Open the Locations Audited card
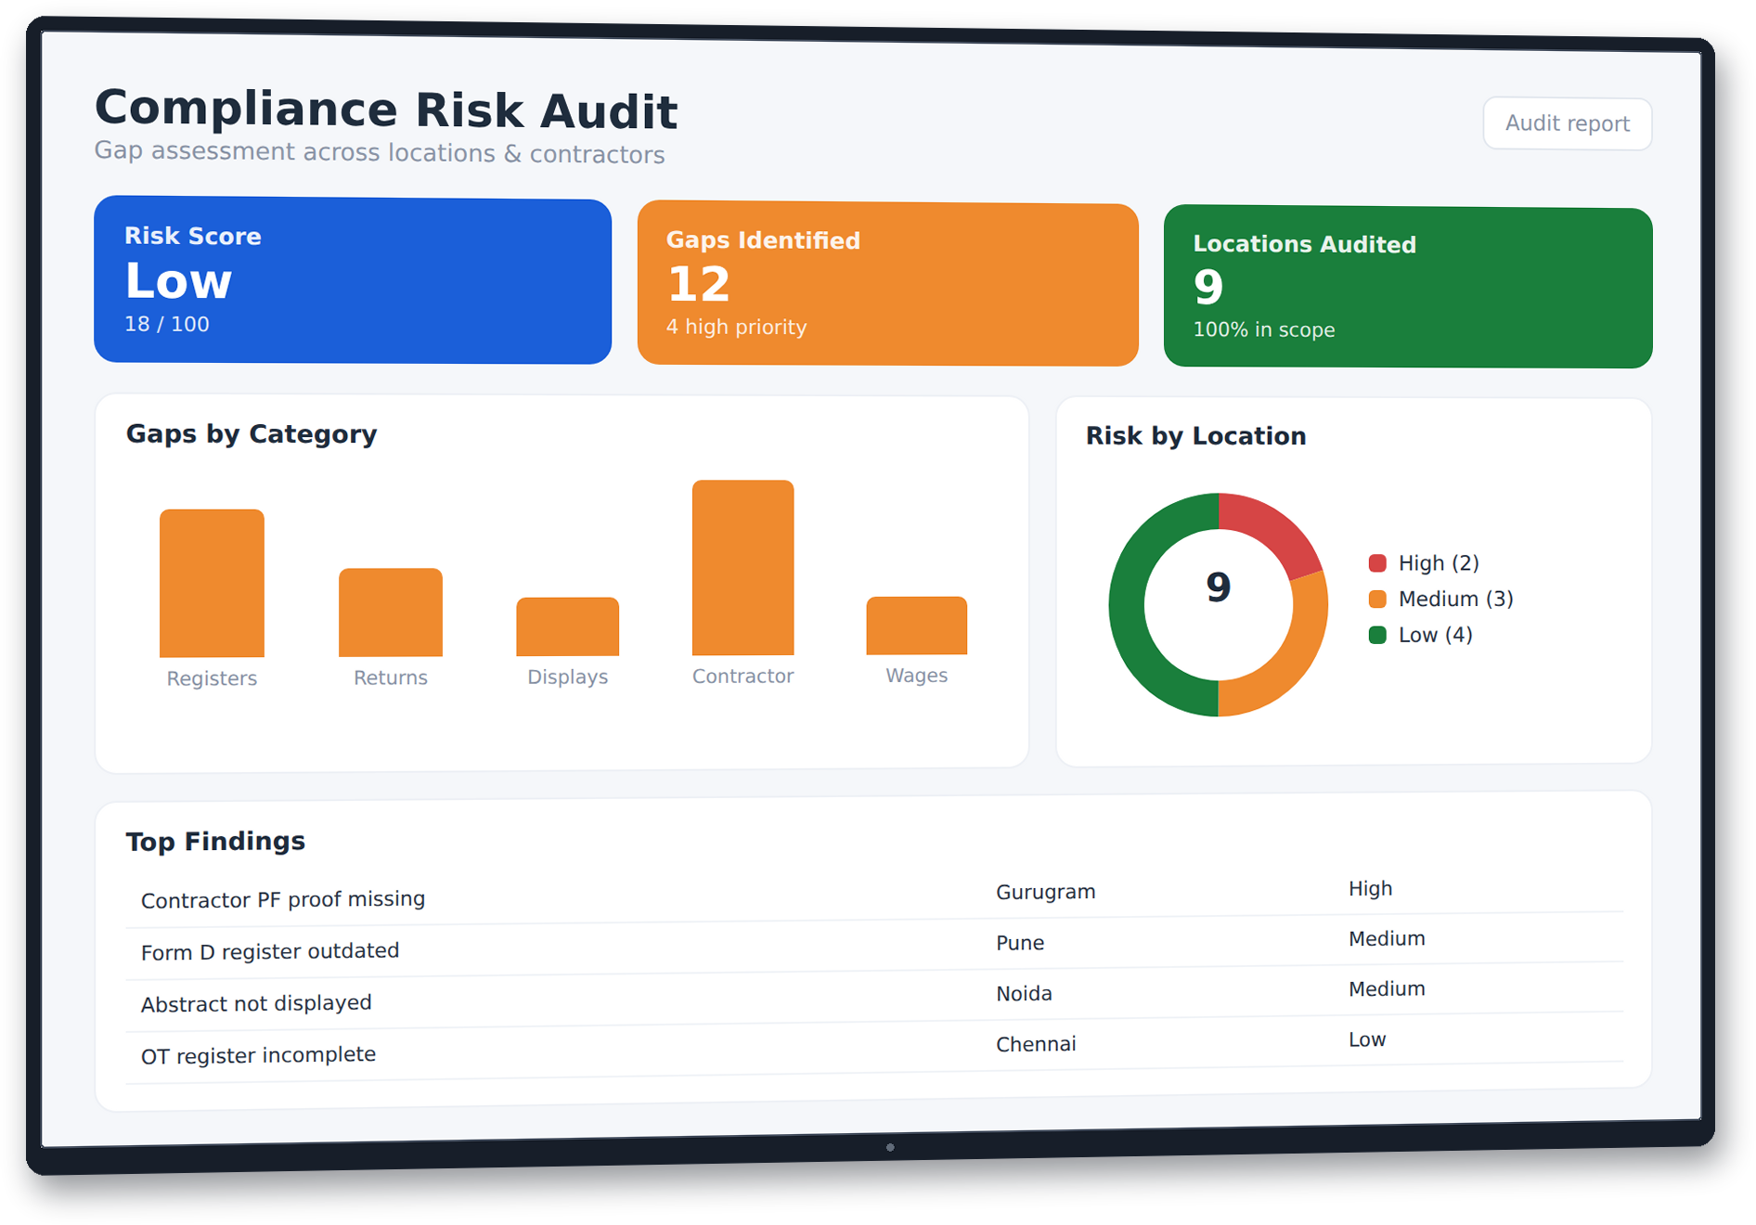The height and width of the screenshot is (1225, 1756). click(x=1407, y=288)
